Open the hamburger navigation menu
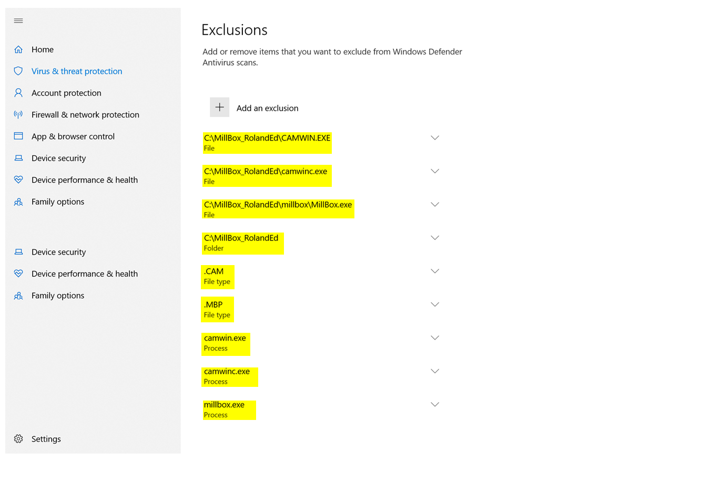The image size is (702, 484). coord(18,20)
